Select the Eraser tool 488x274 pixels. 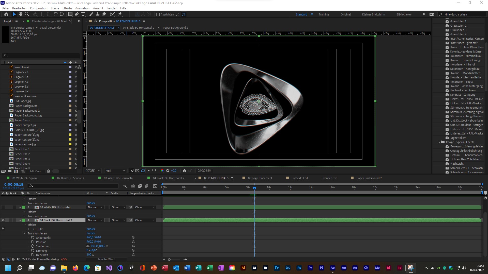tap(104, 14)
